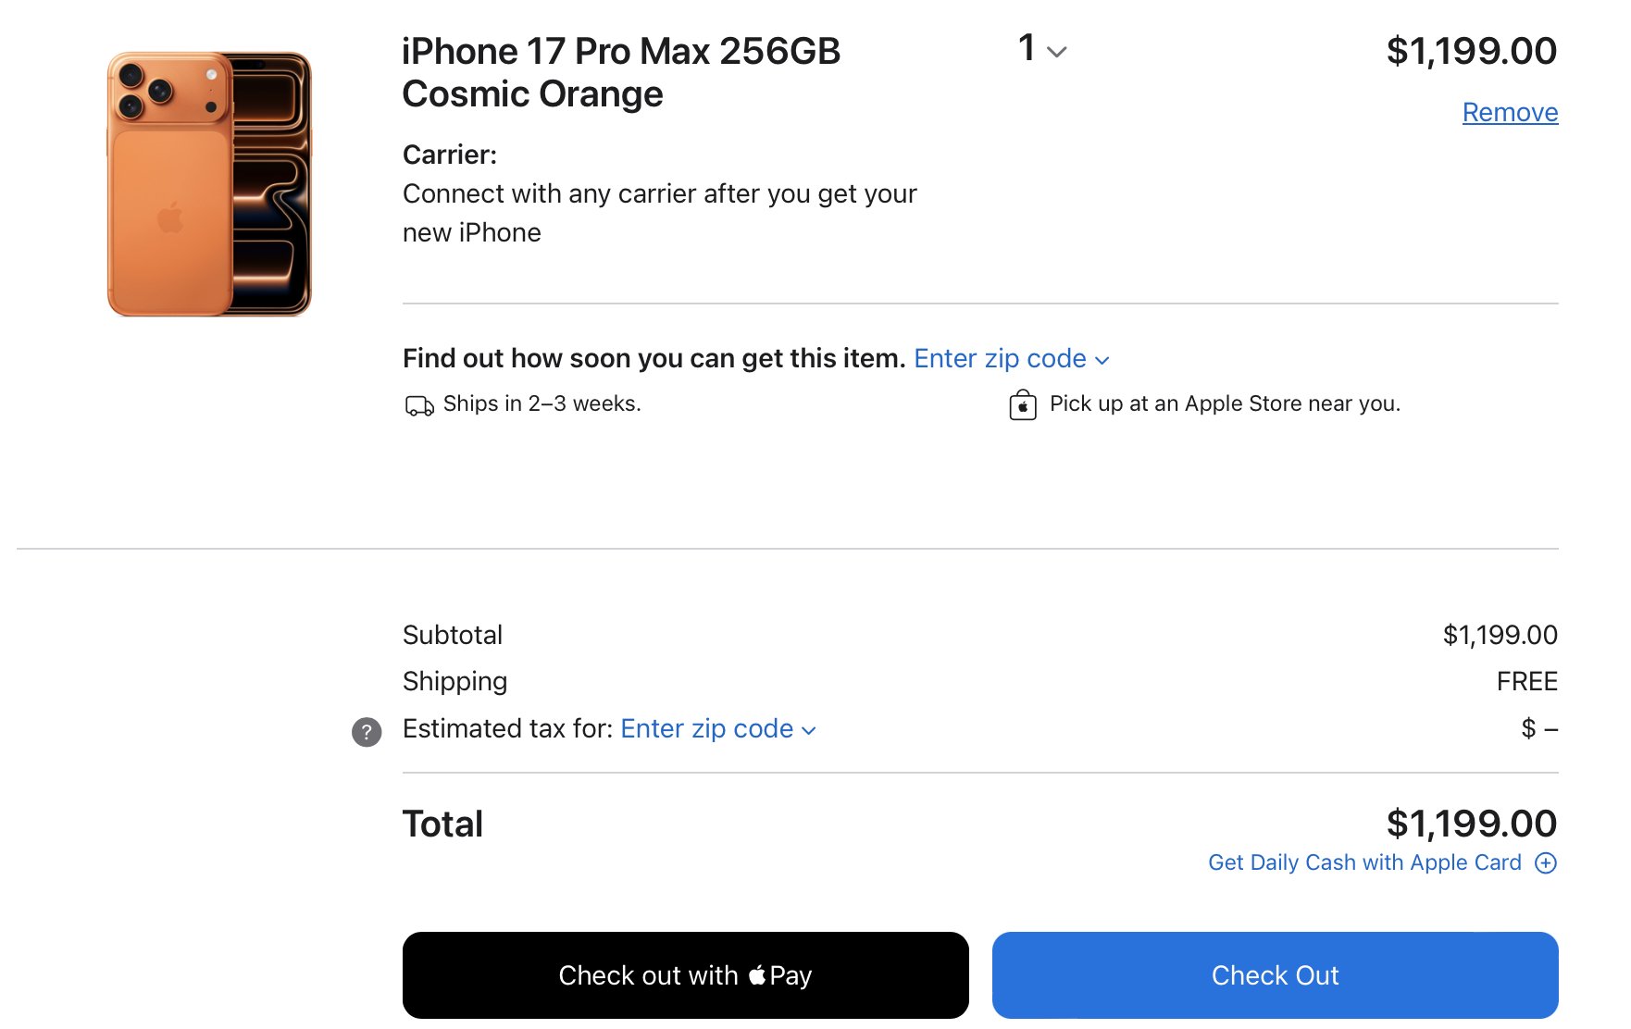Click the item price $1,199.00 at top
The height and width of the screenshot is (1029, 1631).
(x=1471, y=51)
